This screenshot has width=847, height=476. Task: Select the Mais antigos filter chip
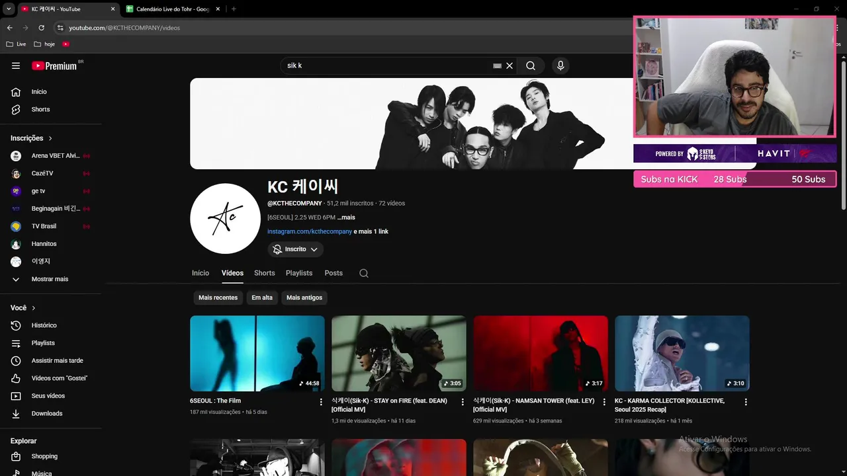[304, 297]
